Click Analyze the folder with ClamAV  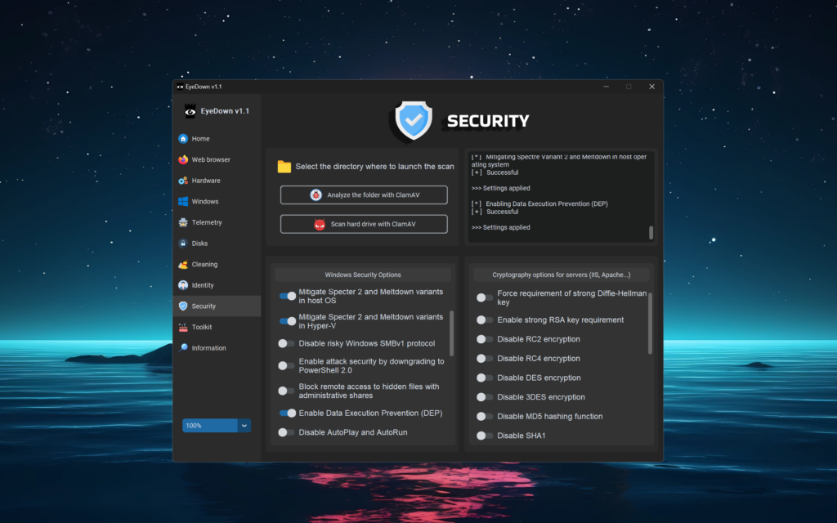pos(364,195)
